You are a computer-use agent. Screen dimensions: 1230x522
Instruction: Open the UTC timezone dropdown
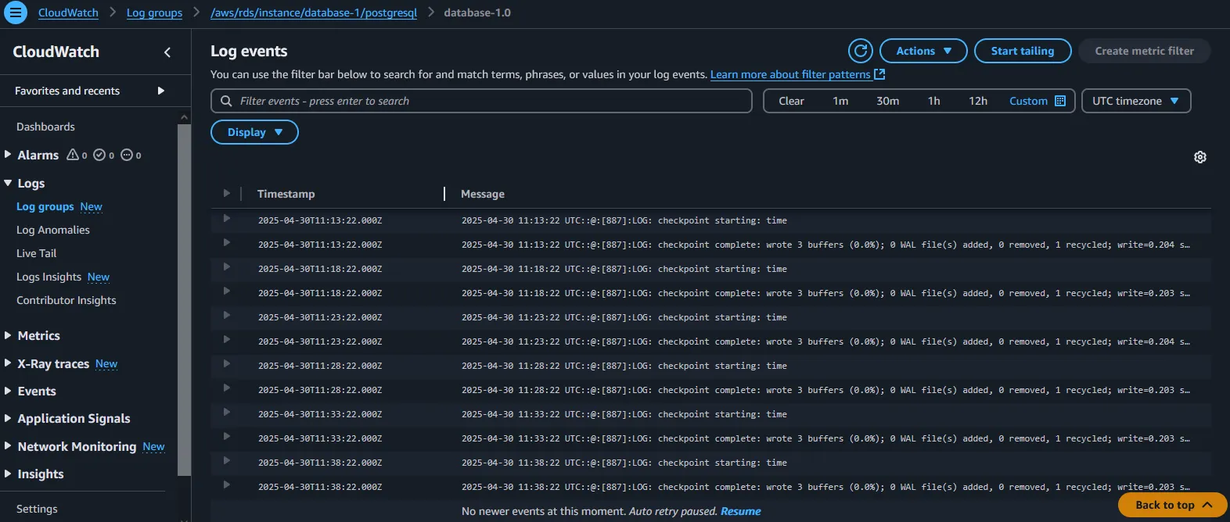tap(1135, 101)
